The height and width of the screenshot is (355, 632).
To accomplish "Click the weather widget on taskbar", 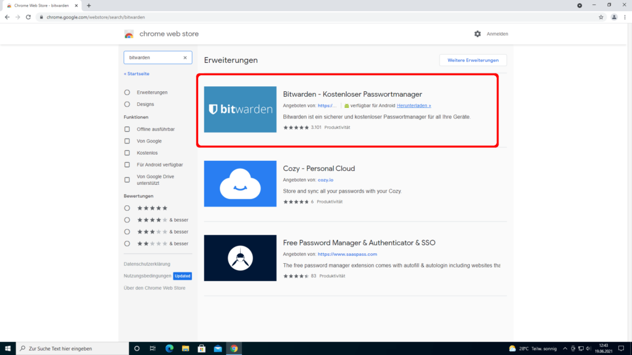I will [x=533, y=349].
